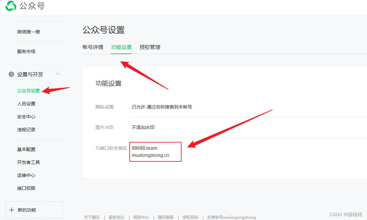Open the 腾讯客服 footer link

pyautogui.click(x=166, y=217)
